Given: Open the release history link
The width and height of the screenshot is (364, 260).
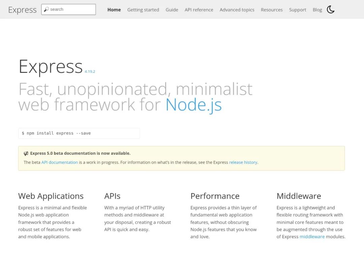Looking at the screenshot, I should tap(243, 162).
